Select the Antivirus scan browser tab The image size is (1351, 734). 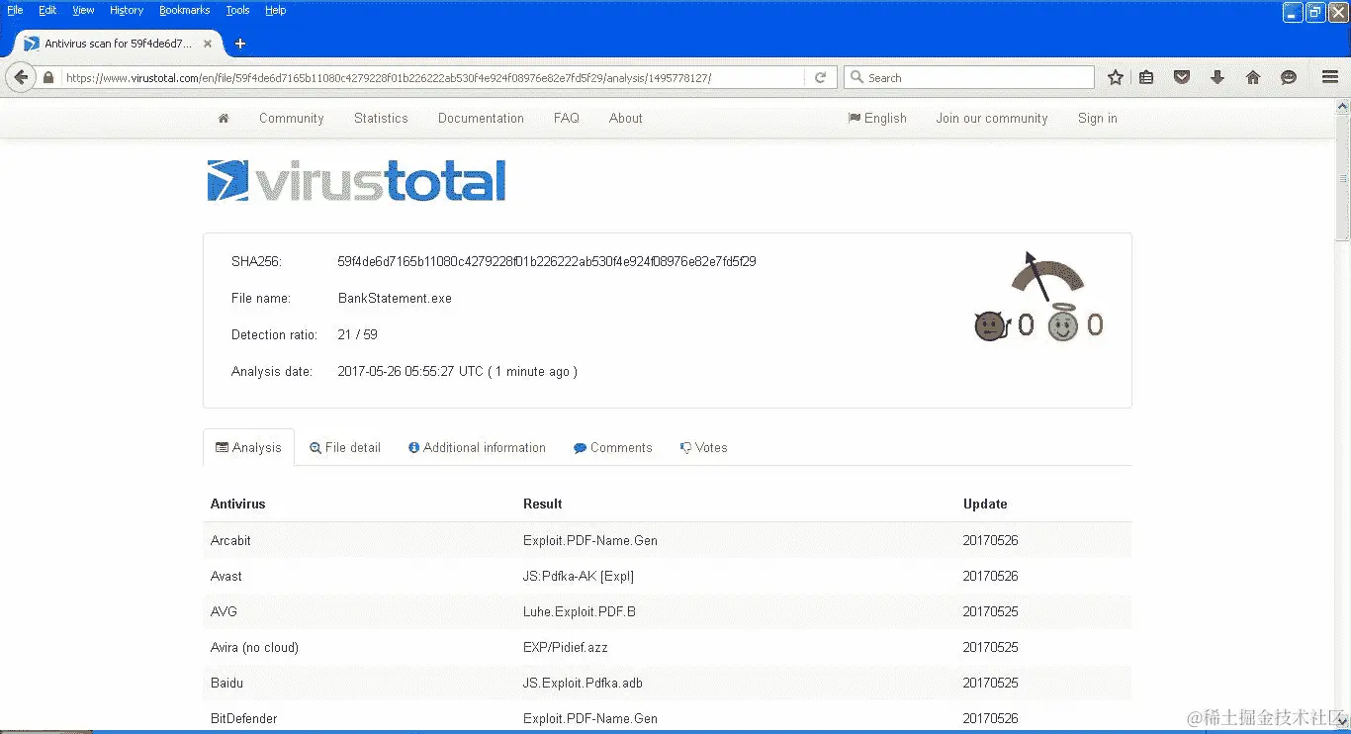tap(119, 44)
